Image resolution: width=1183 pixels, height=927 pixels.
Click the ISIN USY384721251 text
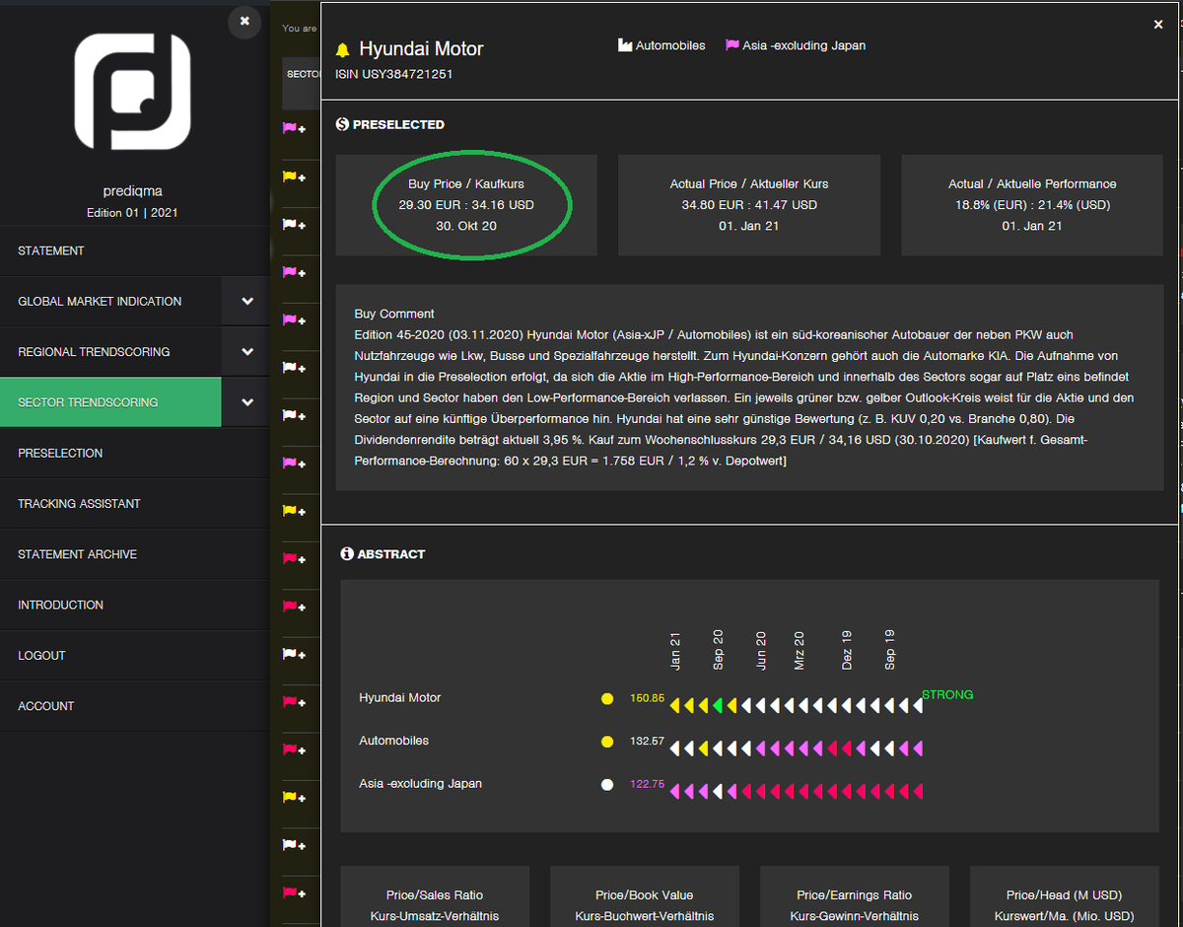(394, 74)
